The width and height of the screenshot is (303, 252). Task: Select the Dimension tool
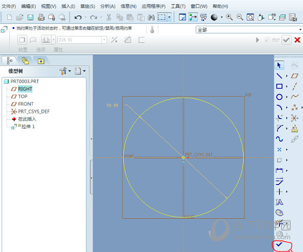pyautogui.click(x=279, y=170)
